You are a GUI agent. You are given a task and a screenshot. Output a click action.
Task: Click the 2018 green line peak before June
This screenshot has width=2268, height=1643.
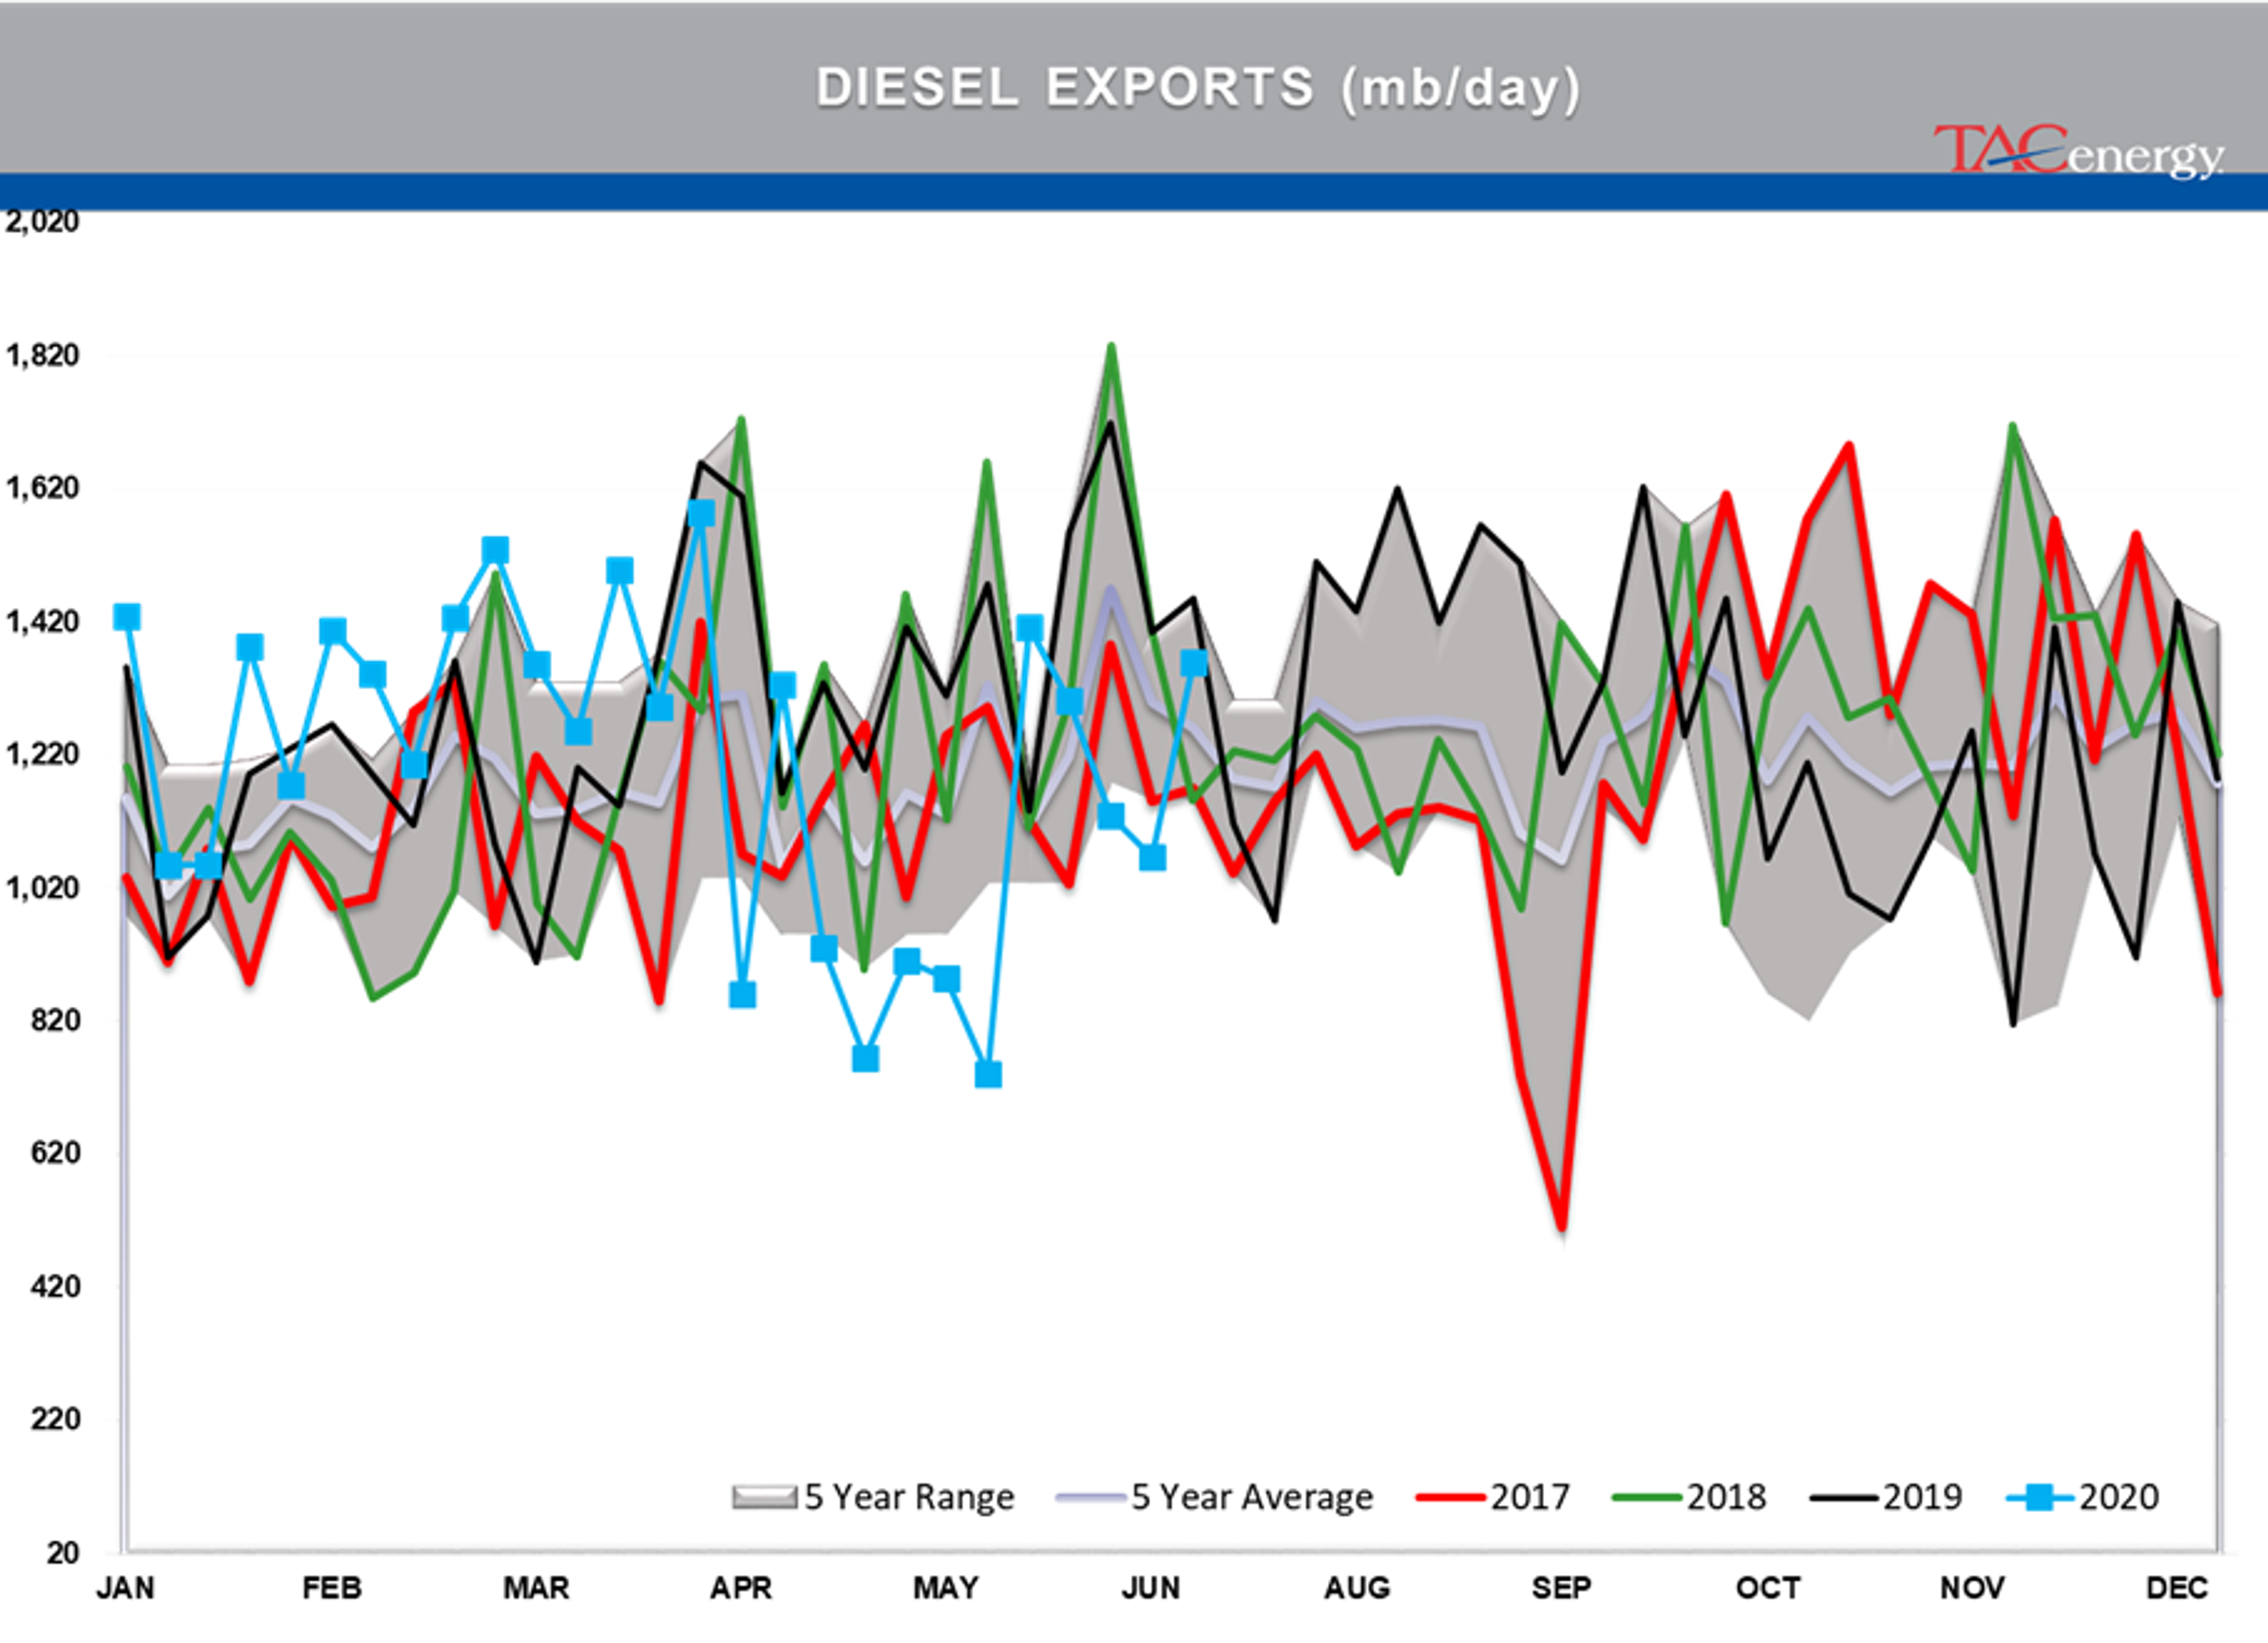pyautogui.click(x=1111, y=347)
